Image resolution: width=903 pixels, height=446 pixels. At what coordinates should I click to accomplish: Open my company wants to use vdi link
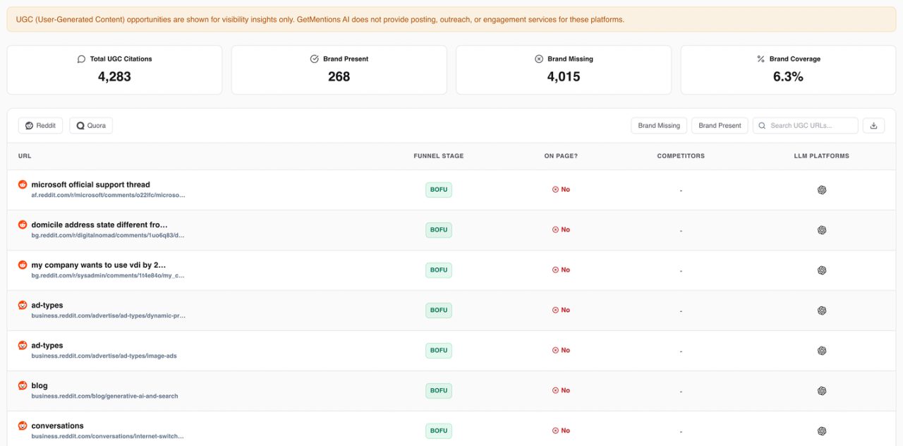[99, 265]
